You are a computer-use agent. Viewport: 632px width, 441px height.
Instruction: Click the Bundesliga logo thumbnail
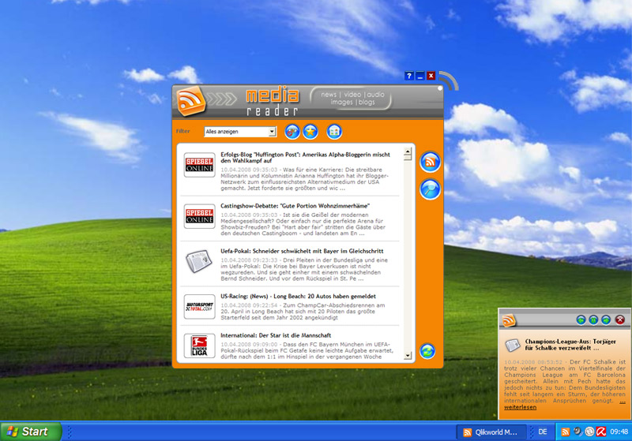[200, 346]
